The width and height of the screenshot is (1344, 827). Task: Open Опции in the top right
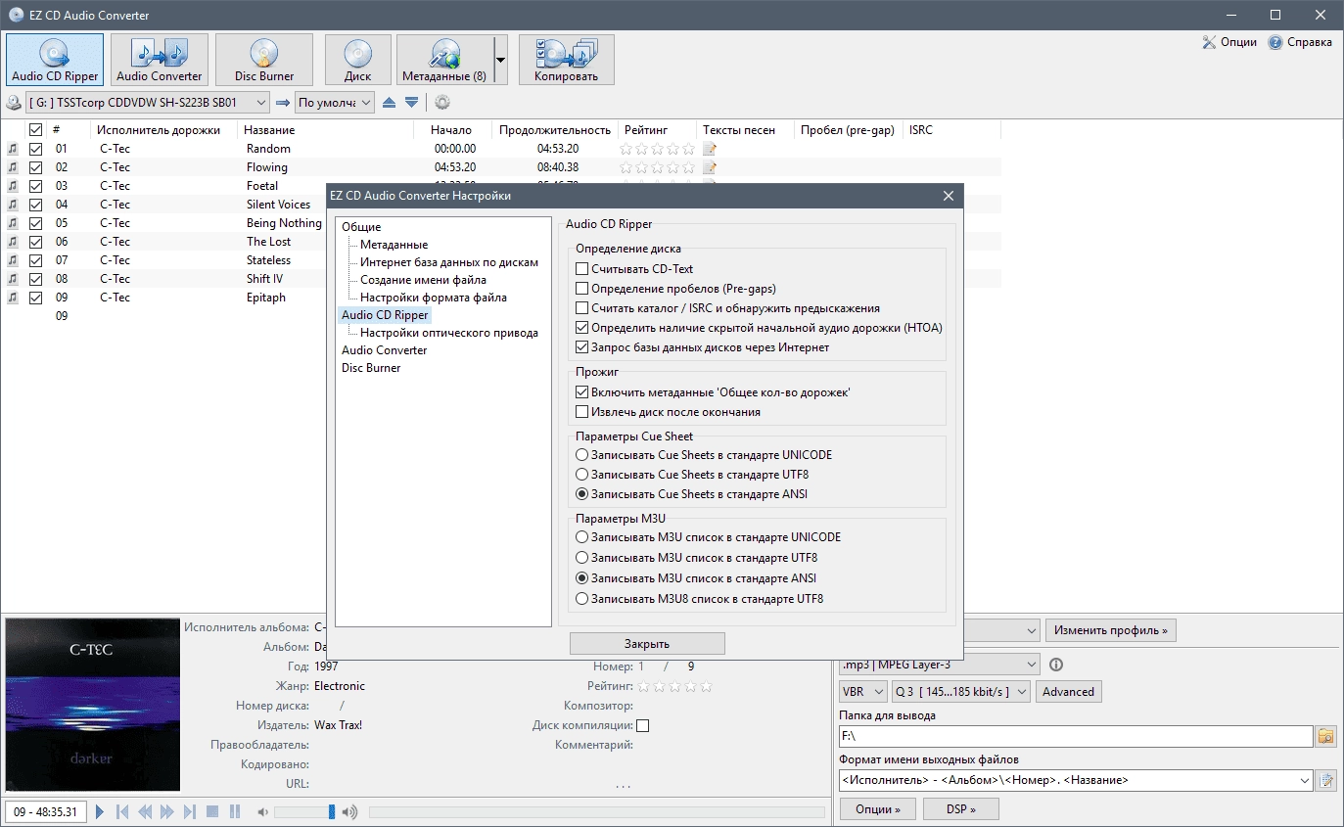(x=1229, y=42)
